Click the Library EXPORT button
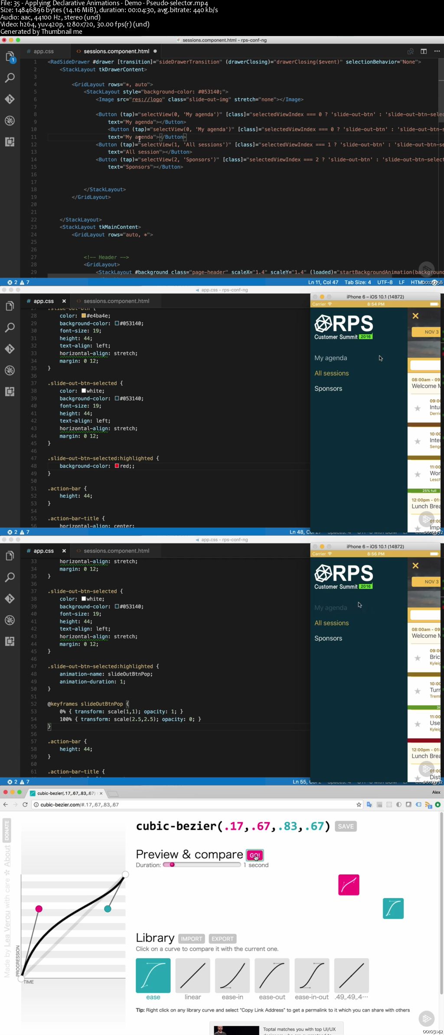The width and height of the screenshot is (444, 1035). pyautogui.click(x=222, y=938)
